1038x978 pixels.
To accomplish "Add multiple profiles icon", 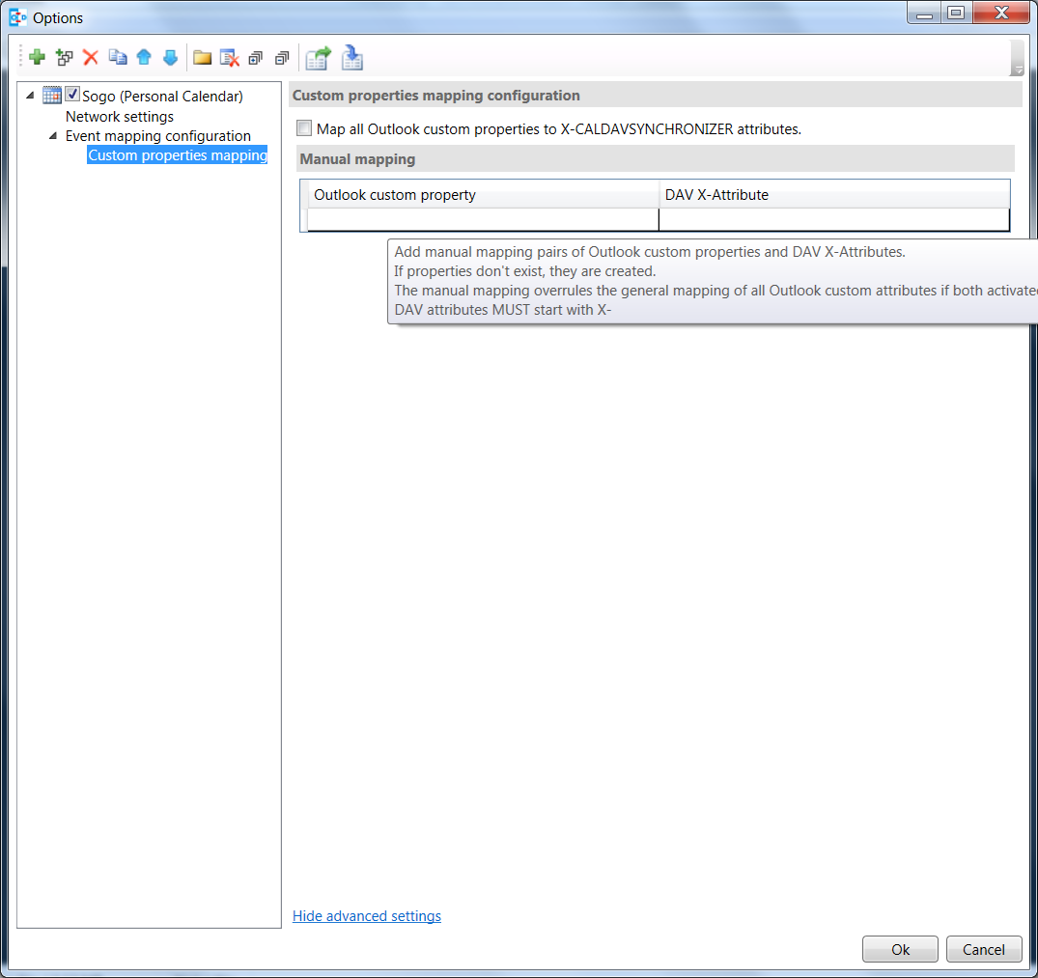I will click(x=65, y=58).
